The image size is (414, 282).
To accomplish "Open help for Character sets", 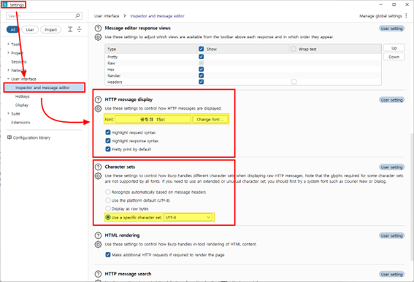I will 98,167.
